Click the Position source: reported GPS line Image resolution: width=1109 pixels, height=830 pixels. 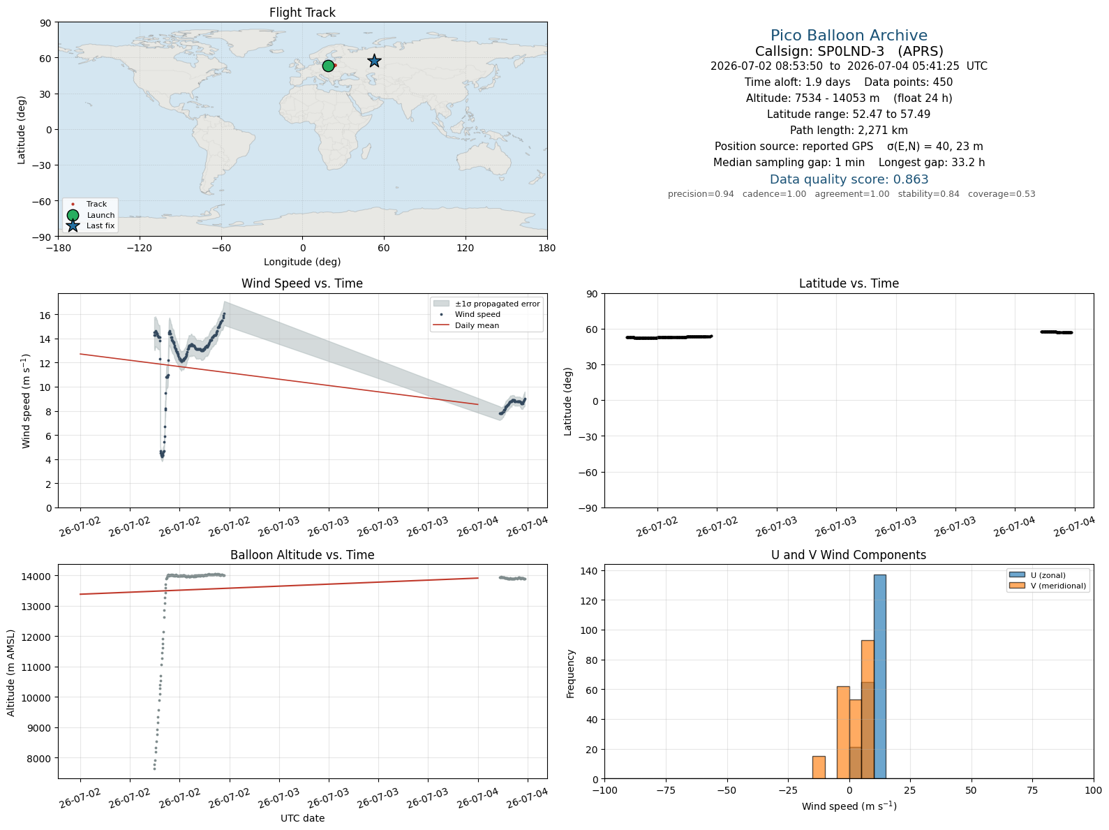click(x=849, y=147)
